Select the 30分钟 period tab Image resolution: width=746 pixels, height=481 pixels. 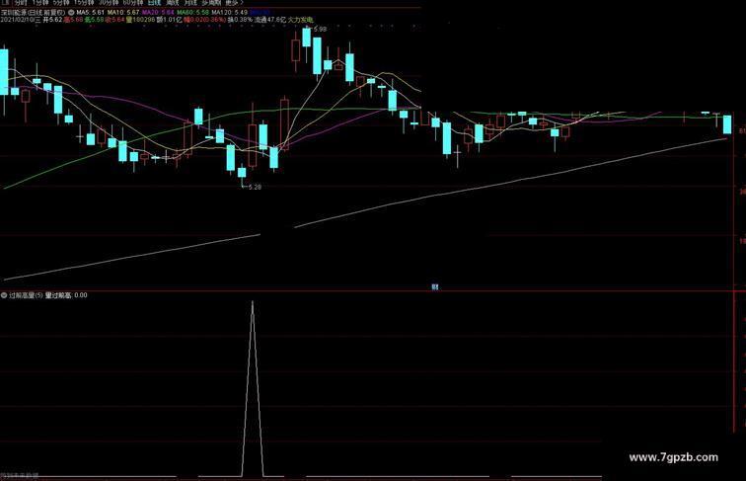(x=108, y=2)
